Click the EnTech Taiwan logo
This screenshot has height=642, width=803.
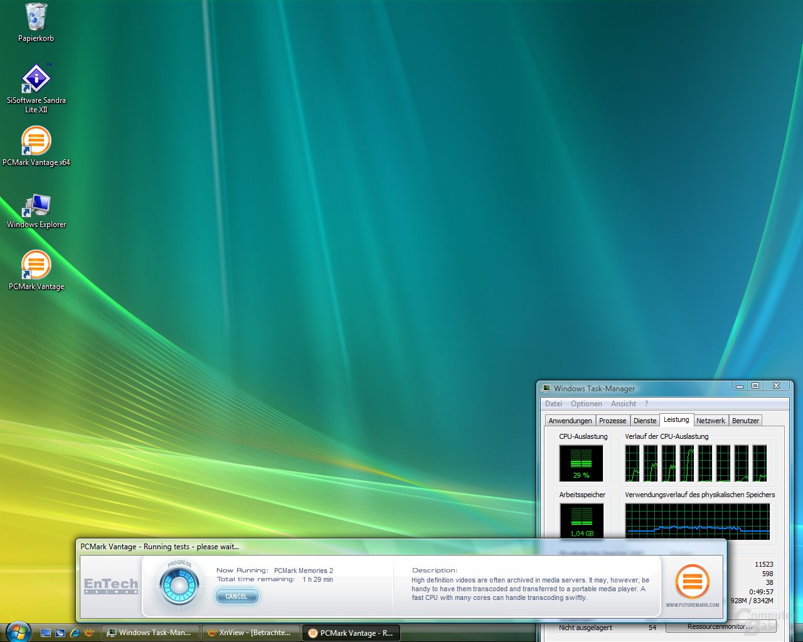tap(111, 585)
